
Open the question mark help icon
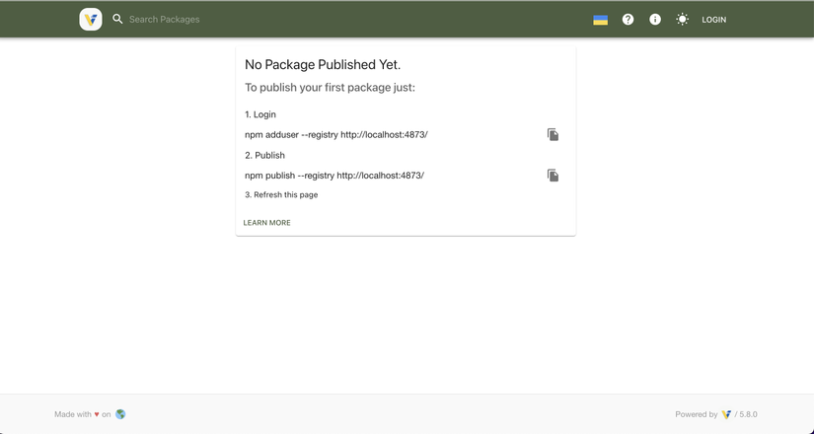(x=628, y=20)
